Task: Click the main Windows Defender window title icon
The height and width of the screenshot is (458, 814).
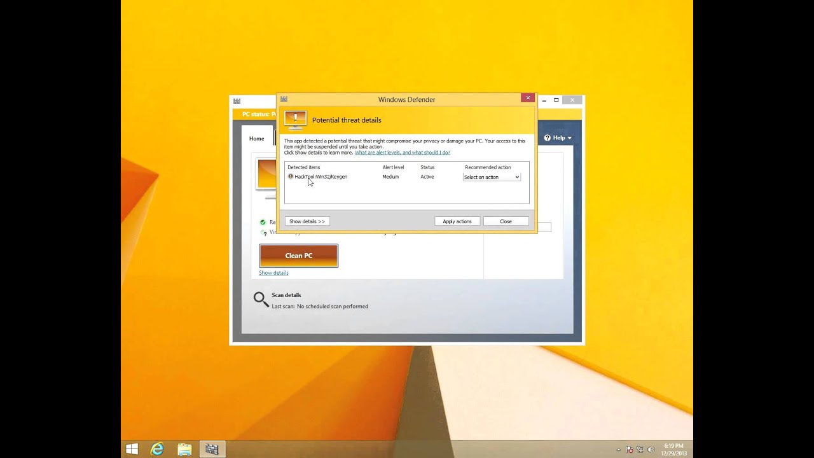Action: (237, 101)
